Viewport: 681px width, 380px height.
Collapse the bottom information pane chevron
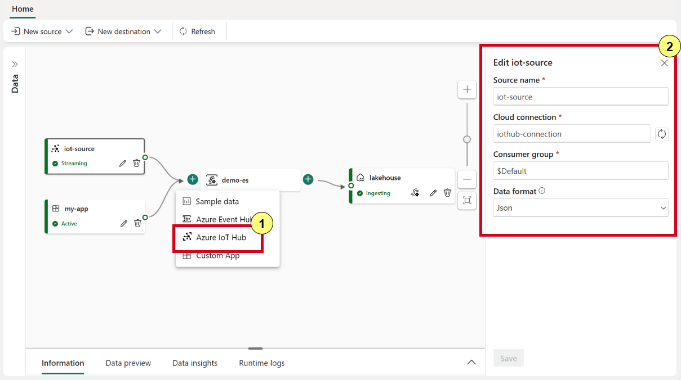(471, 363)
